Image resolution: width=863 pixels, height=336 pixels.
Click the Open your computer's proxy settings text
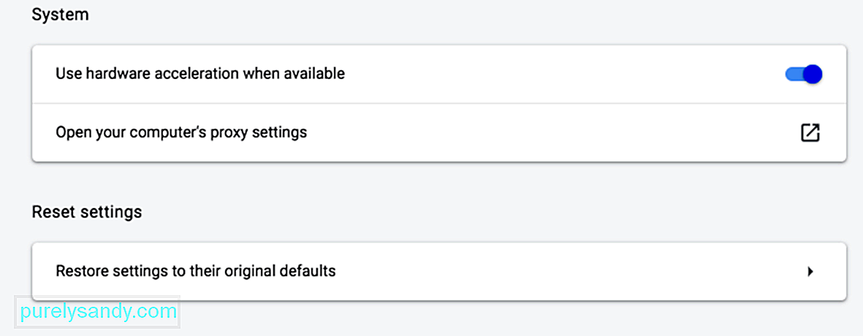[x=182, y=132]
